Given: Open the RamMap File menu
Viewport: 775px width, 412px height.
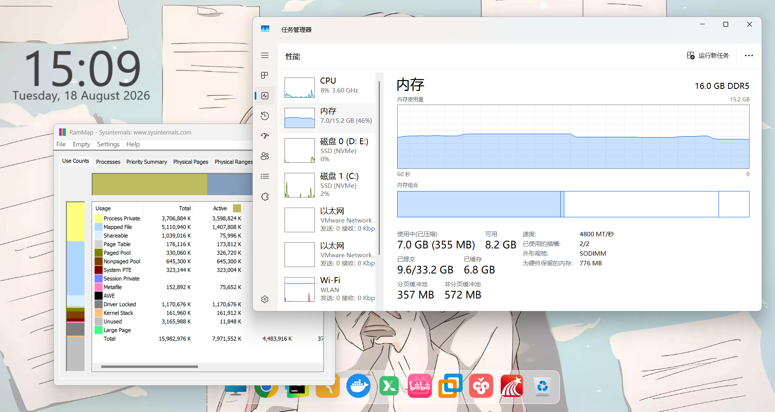Looking at the screenshot, I should [61, 144].
